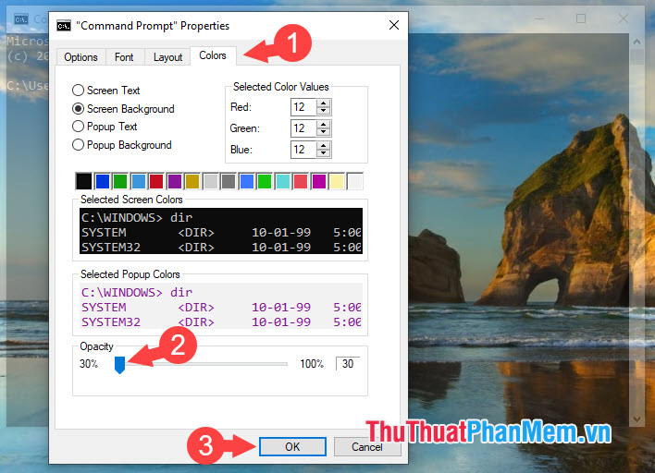The height and width of the screenshot is (473, 655).
Task: Click the Selected Screen Colors preview
Action: tap(221, 231)
